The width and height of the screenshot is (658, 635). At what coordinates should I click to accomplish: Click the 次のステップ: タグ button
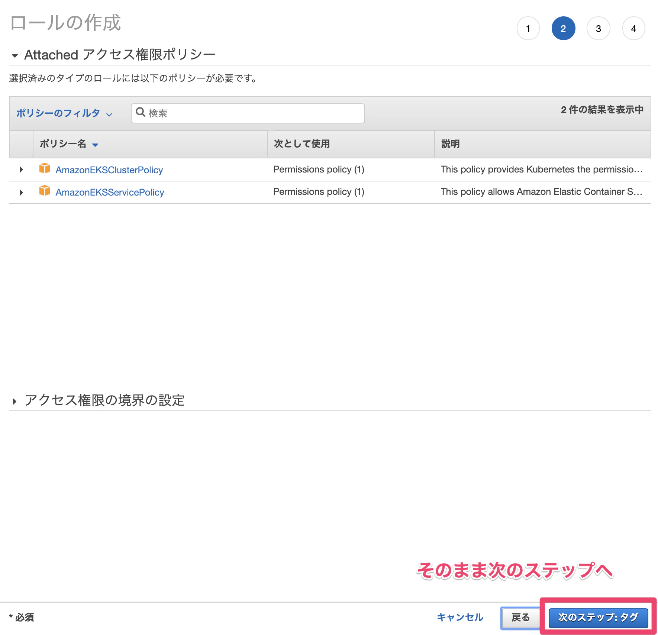[x=599, y=618]
